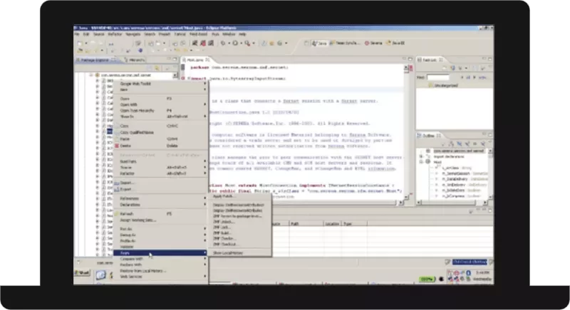Click the Uncategorized folder in Task List
570x310 pixels.
(x=443, y=84)
